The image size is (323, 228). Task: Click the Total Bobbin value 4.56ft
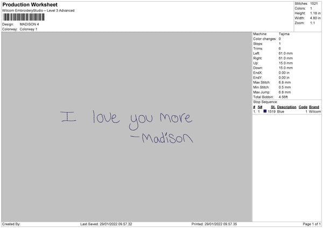[x=283, y=97]
